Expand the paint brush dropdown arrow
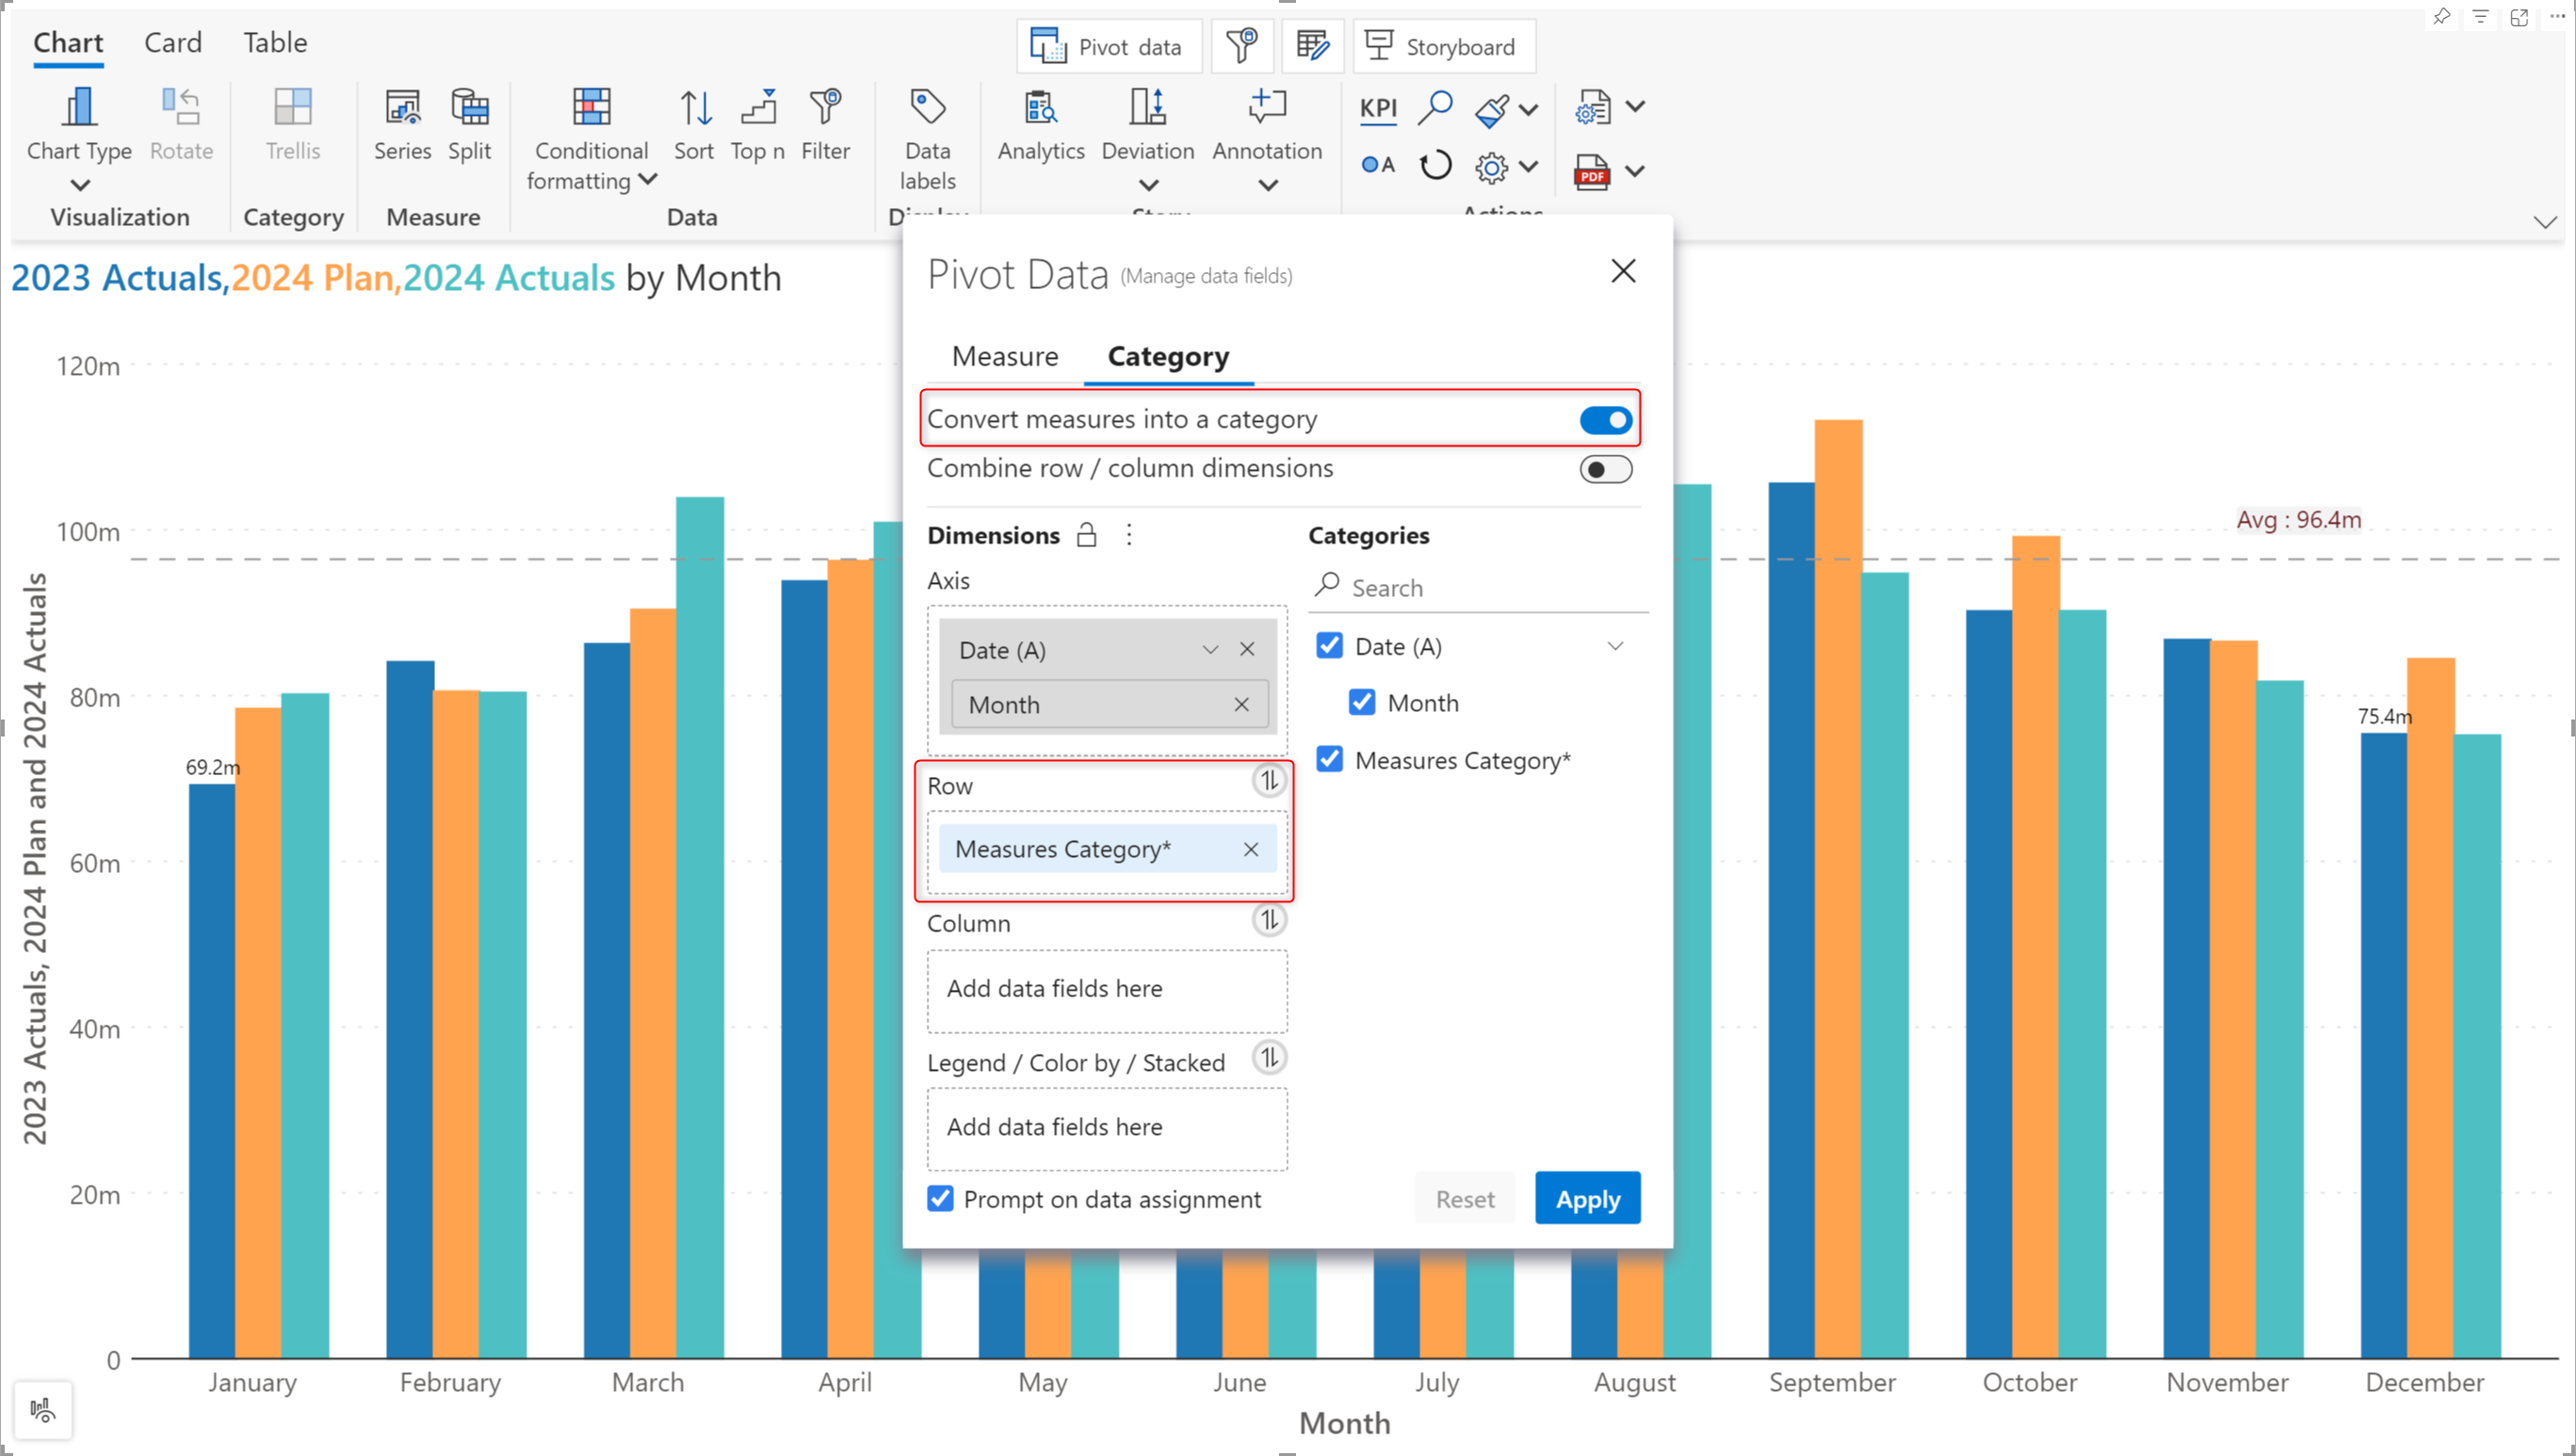This screenshot has height=1456, width=2576. coord(1528,110)
